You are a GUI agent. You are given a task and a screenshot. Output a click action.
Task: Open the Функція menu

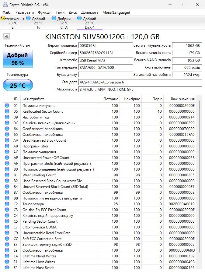tap(45, 12)
